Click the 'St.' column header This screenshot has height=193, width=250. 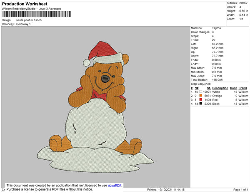(x=209, y=88)
